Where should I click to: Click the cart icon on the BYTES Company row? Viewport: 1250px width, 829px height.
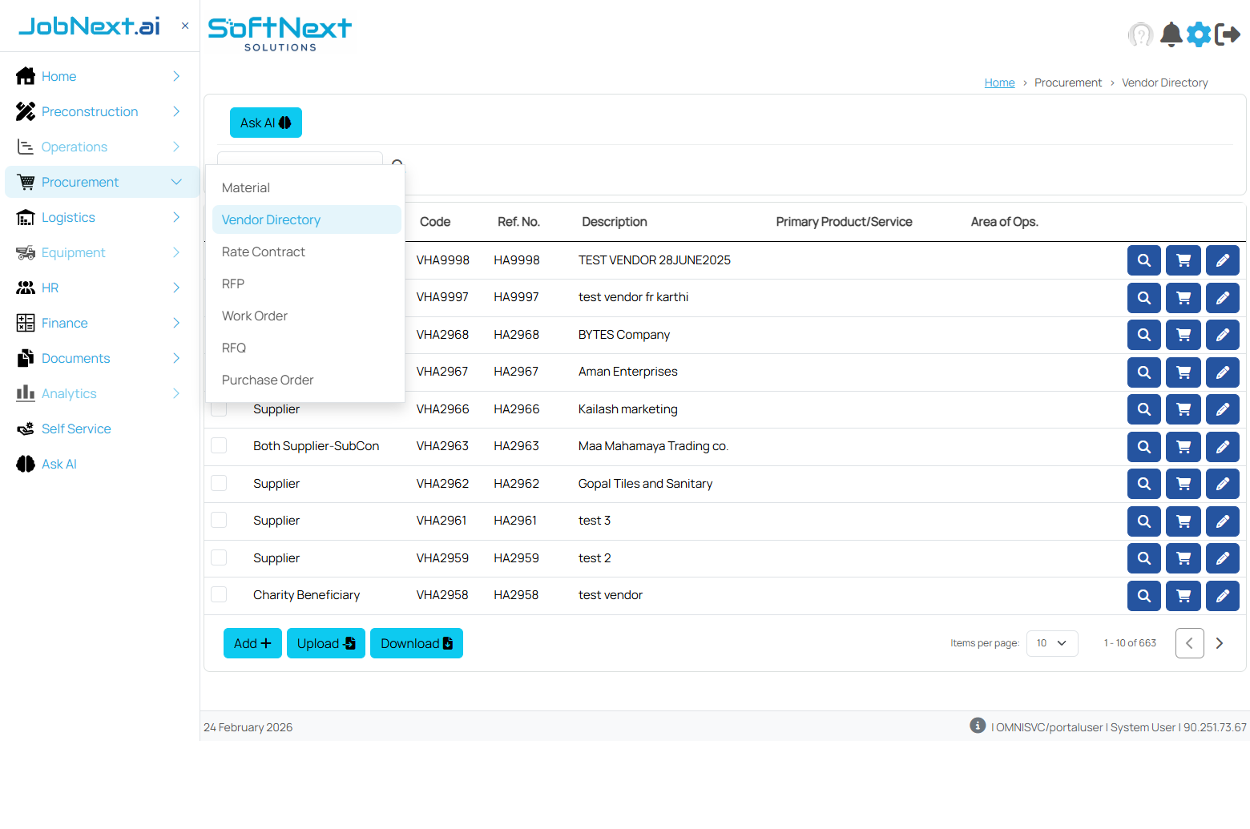[x=1183, y=334]
